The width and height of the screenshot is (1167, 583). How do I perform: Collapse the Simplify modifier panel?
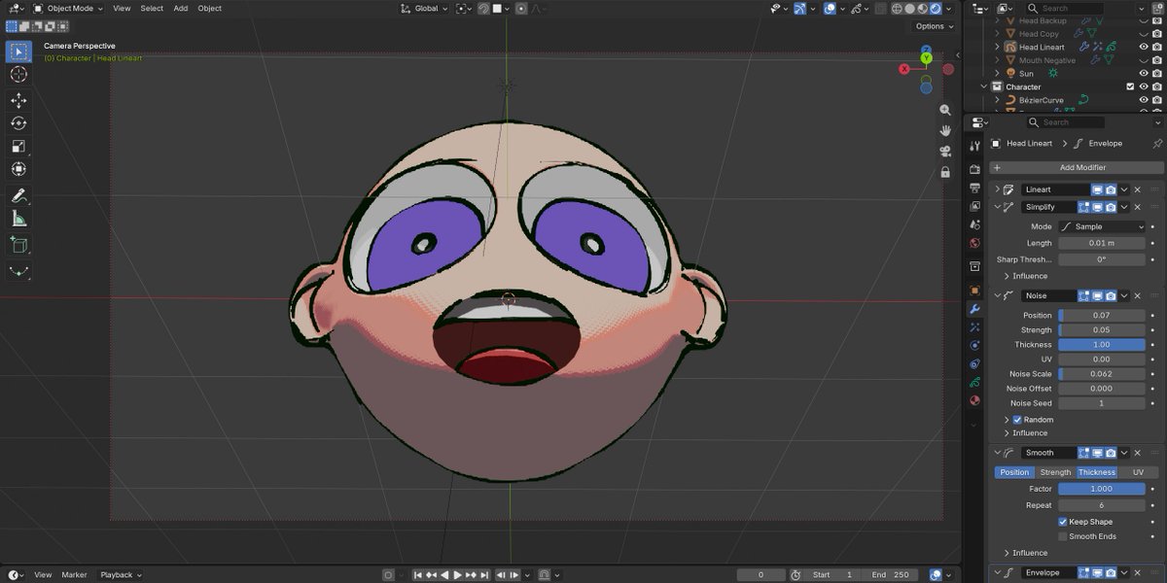coord(997,207)
